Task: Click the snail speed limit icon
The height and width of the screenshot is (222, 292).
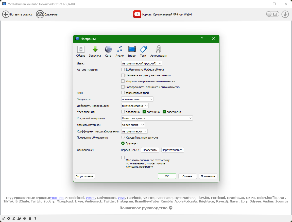Action: point(19,218)
